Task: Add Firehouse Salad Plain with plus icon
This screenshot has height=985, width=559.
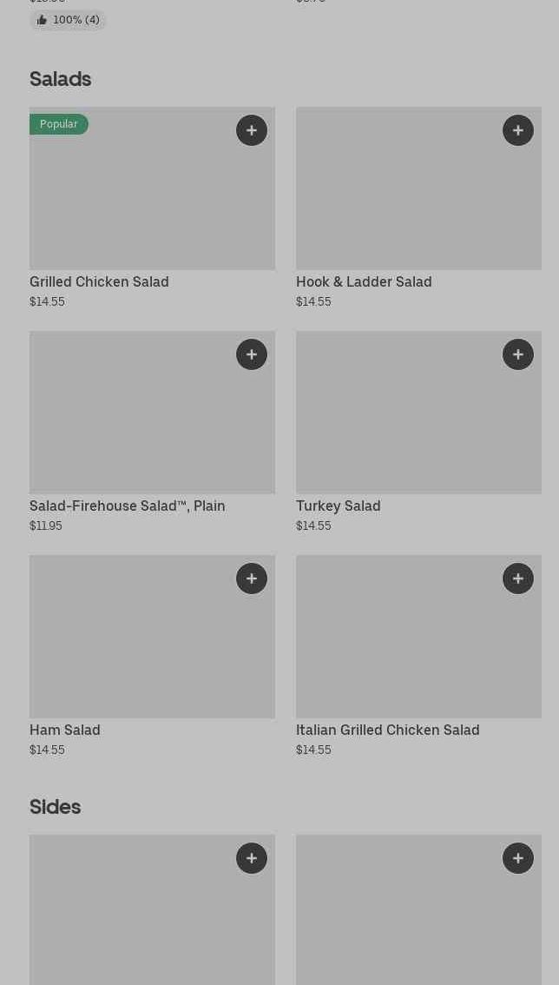Action: tap(252, 354)
